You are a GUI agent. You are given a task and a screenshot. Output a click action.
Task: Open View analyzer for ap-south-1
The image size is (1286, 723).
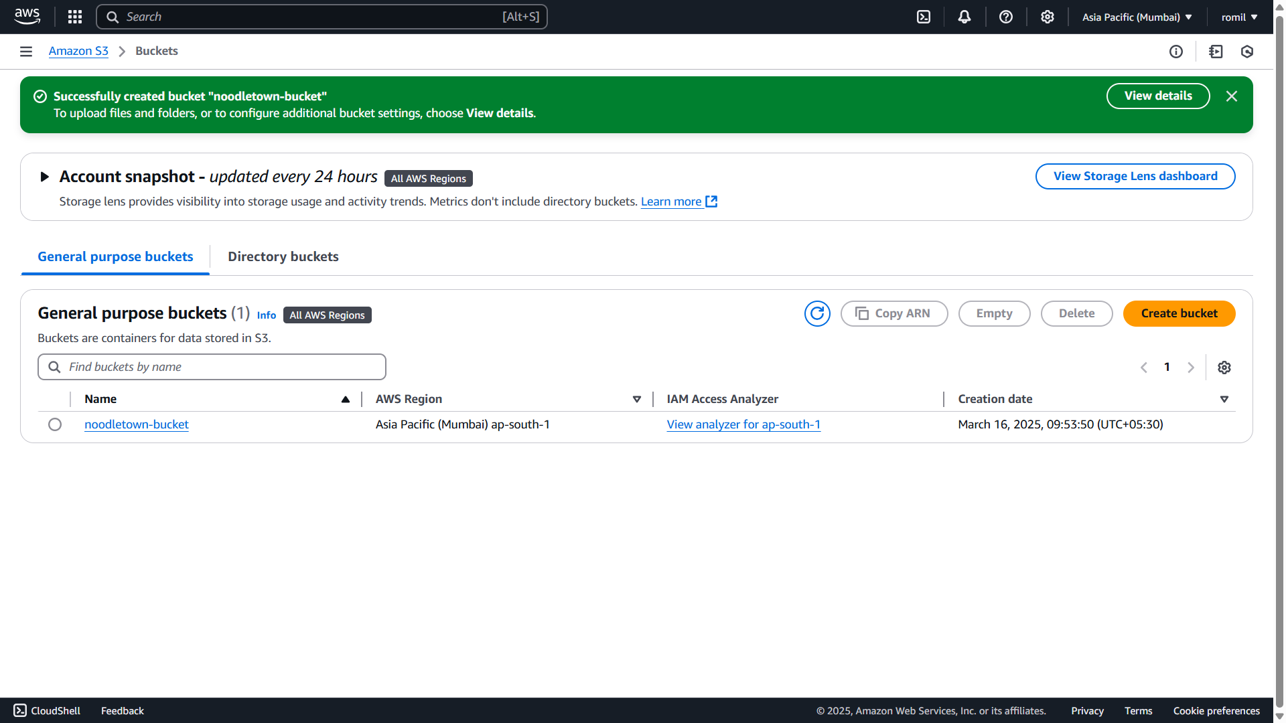(x=743, y=424)
